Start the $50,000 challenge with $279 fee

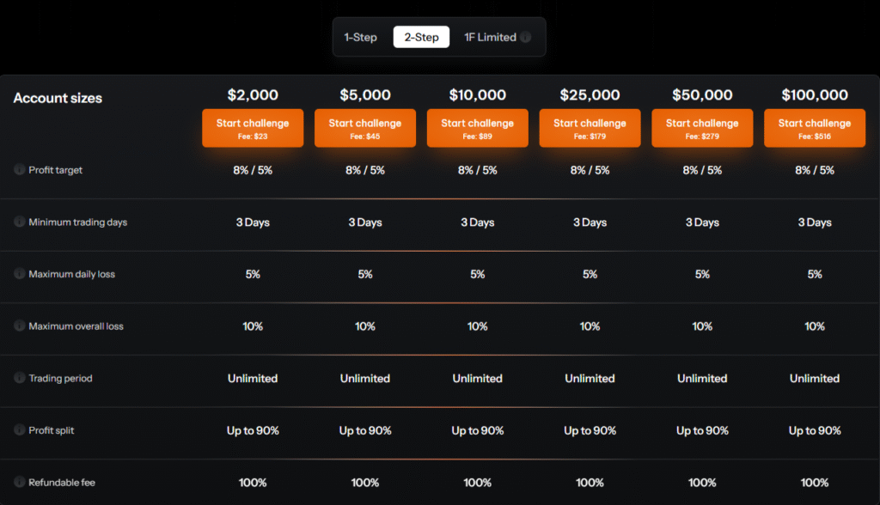click(702, 127)
